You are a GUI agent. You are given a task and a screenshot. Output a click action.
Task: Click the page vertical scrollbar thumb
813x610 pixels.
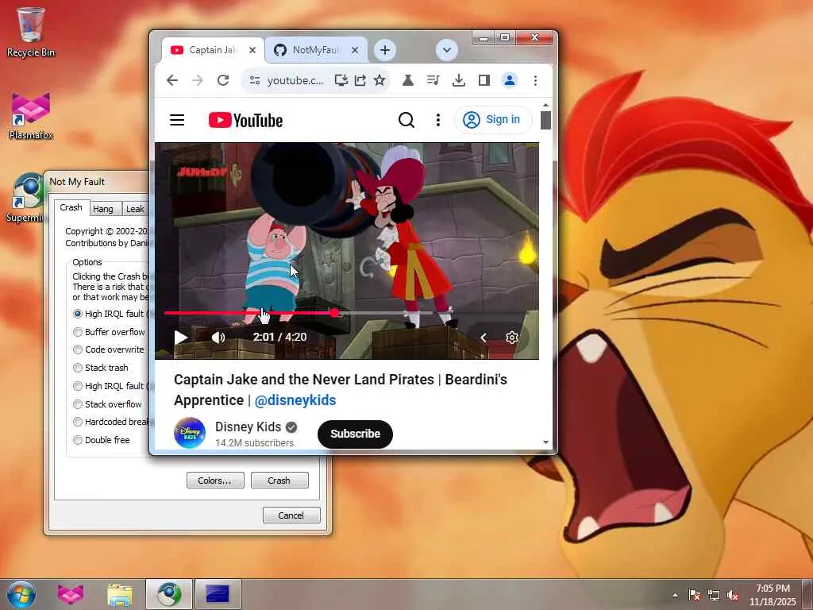545,121
